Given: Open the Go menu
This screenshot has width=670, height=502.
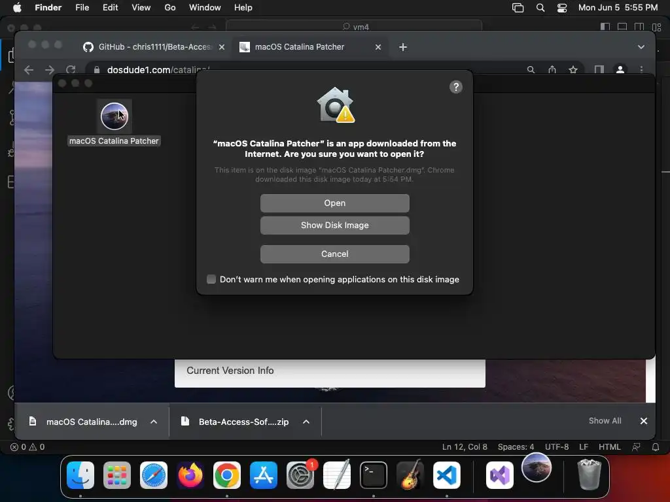Looking at the screenshot, I should point(170,8).
